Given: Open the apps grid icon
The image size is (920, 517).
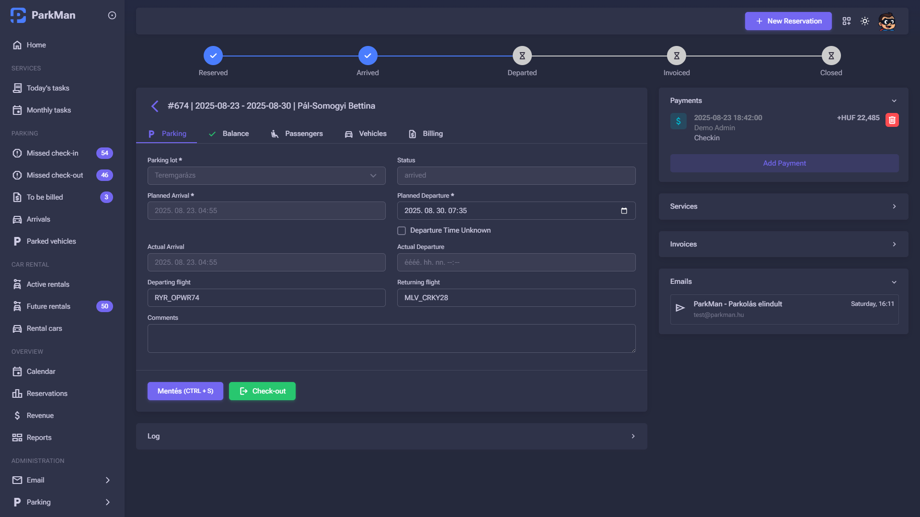Looking at the screenshot, I should (847, 21).
